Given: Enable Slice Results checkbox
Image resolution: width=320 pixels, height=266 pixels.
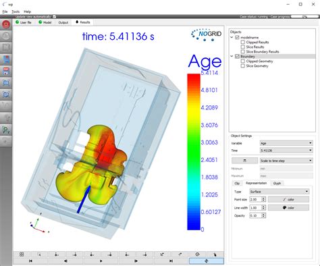Looking at the screenshot, I should coord(242,47).
